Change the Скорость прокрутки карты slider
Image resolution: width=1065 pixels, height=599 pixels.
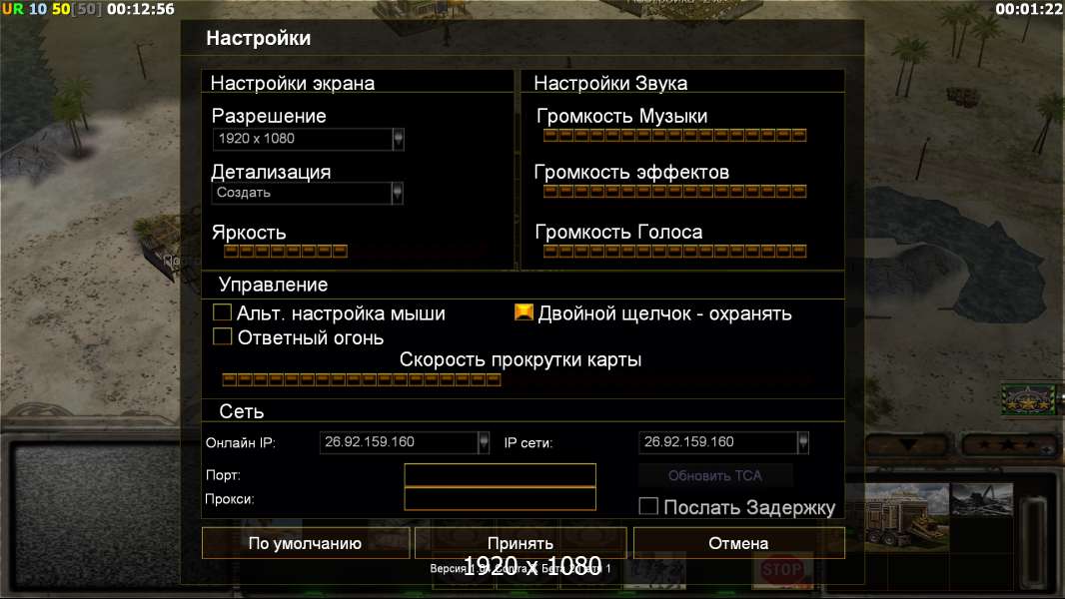click(362, 379)
